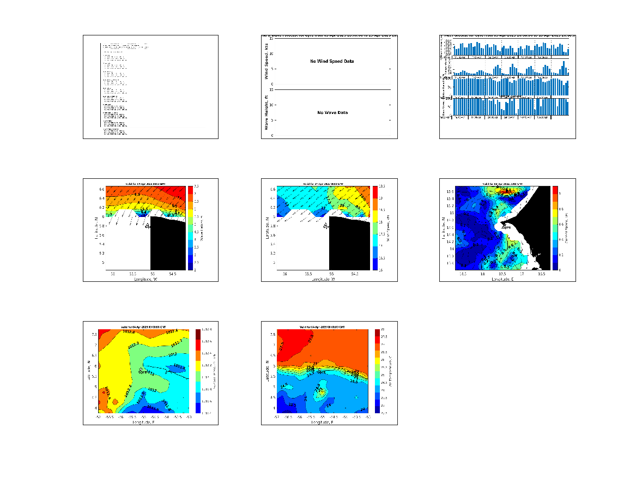Click the wave height map colorbar

(x=190, y=228)
